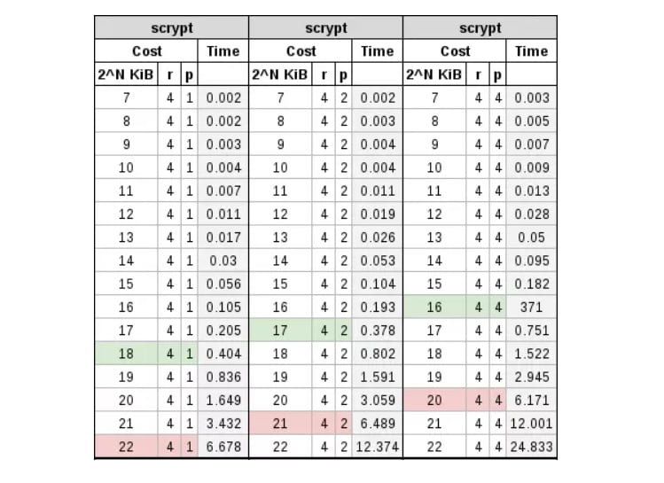The image size is (664, 483).
Task: Click the time cell showing 3.432
Action: click(223, 424)
